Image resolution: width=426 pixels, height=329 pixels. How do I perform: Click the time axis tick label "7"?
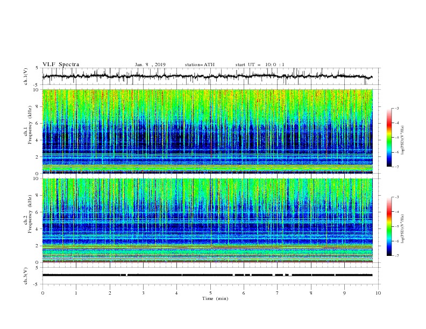point(278,293)
